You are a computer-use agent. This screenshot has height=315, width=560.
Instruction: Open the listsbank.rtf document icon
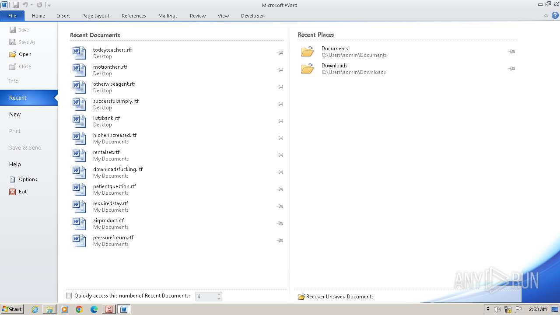[x=79, y=121]
